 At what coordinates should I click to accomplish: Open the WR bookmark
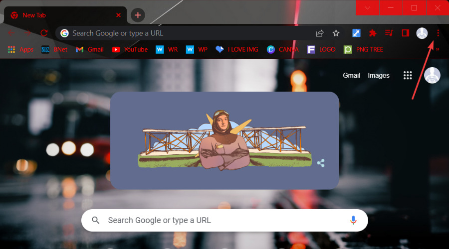[167, 49]
